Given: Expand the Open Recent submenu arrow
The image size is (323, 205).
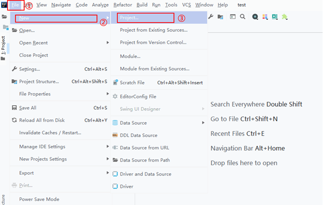Looking at the screenshot, I should (108, 42).
